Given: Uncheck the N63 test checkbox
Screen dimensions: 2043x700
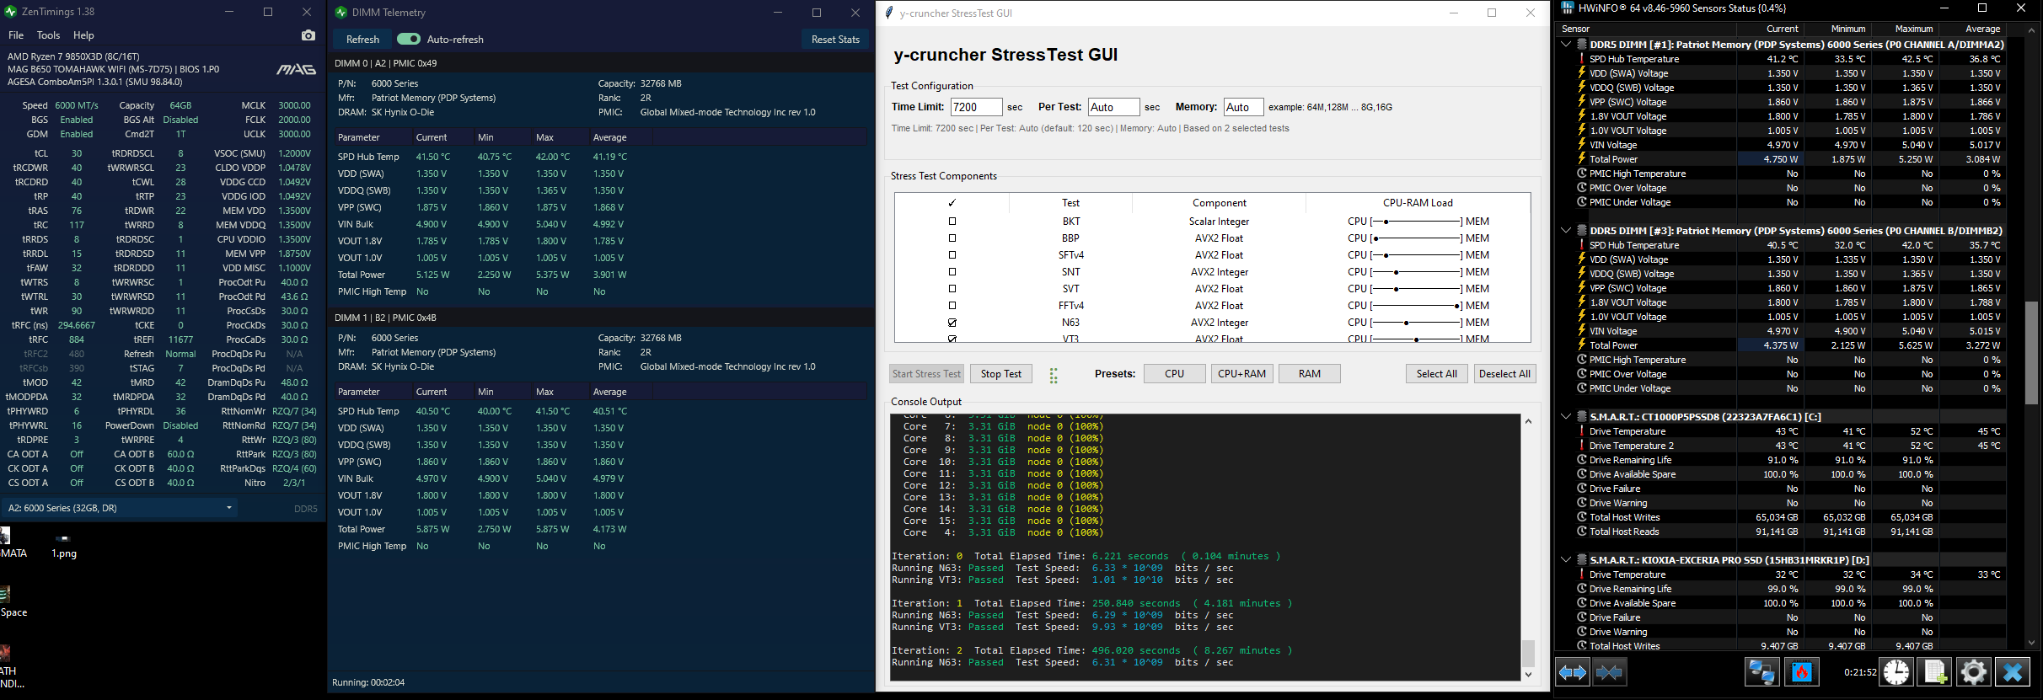Looking at the screenshot, I should (x=952, y=323).
